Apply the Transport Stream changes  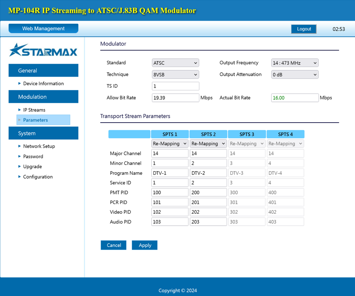point(144,245)
